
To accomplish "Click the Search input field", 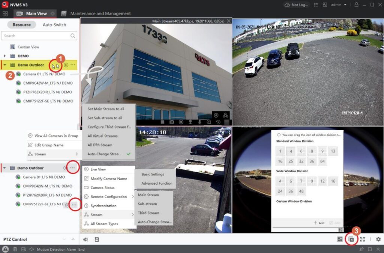I will pyautogui.click(x=39, y=36).
